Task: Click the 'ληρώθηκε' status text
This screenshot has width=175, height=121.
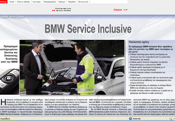Action: [5, 119]
